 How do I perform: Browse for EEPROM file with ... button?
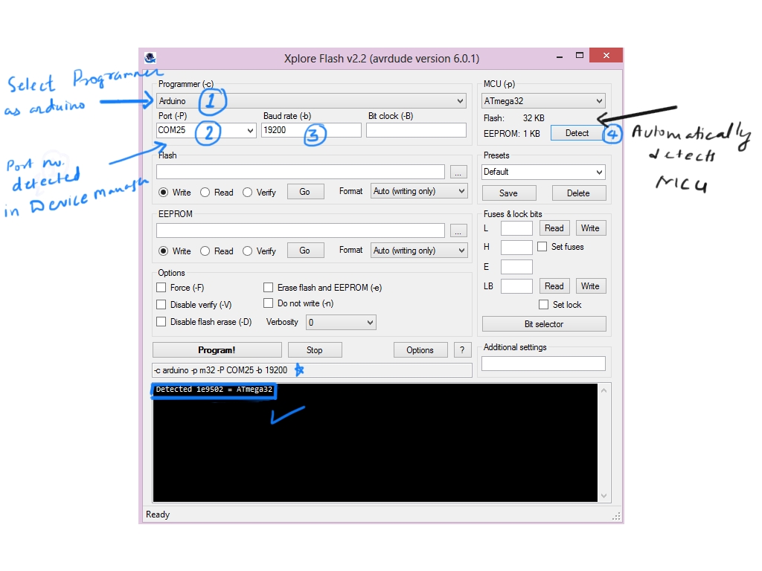point(458,230)
